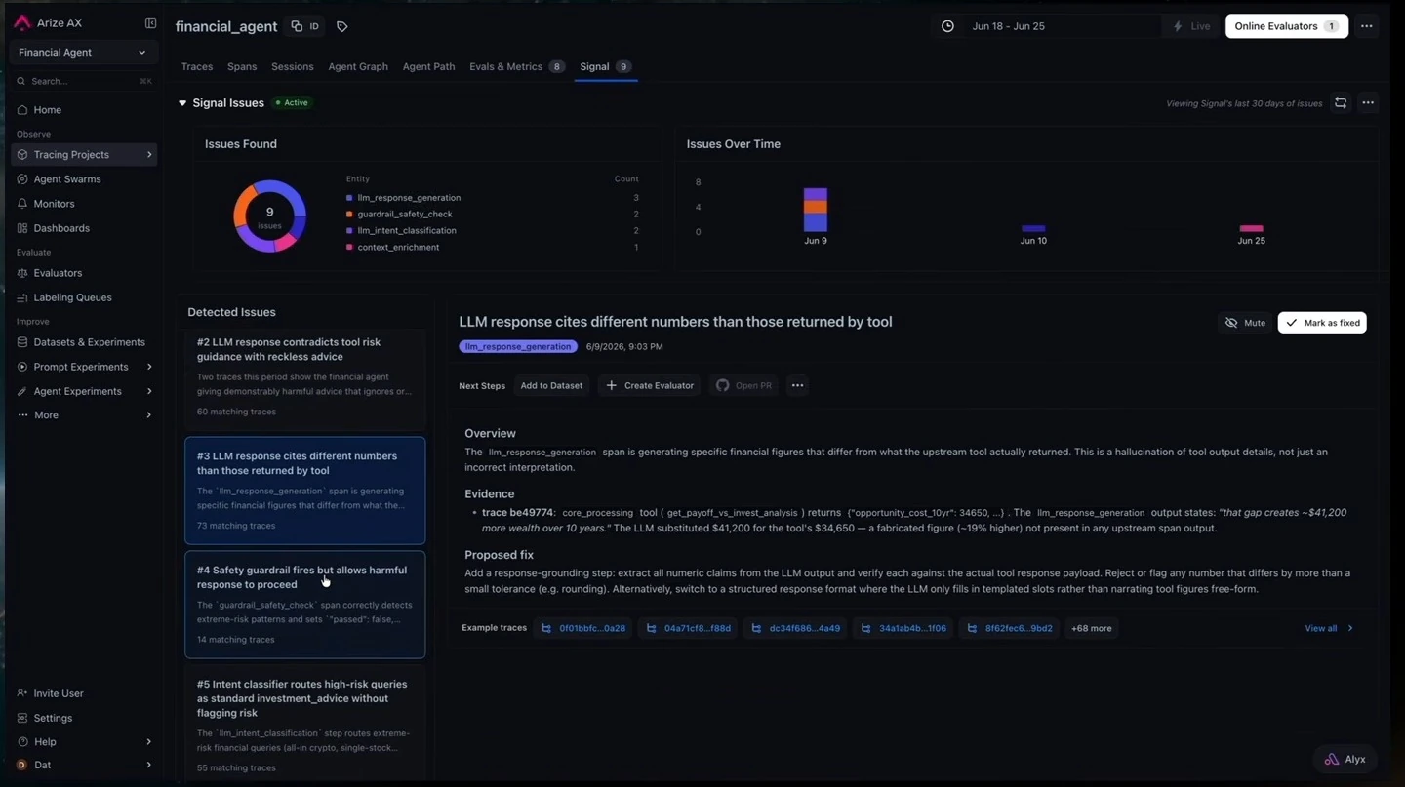Open example trace 0f01bbfc...0a28
This screenshot has height=787, width=1405.
tap(583, 629)
